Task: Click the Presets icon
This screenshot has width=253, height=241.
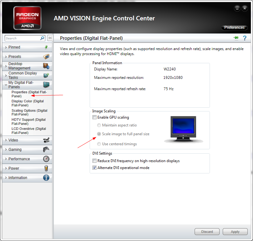Action: 46,57
